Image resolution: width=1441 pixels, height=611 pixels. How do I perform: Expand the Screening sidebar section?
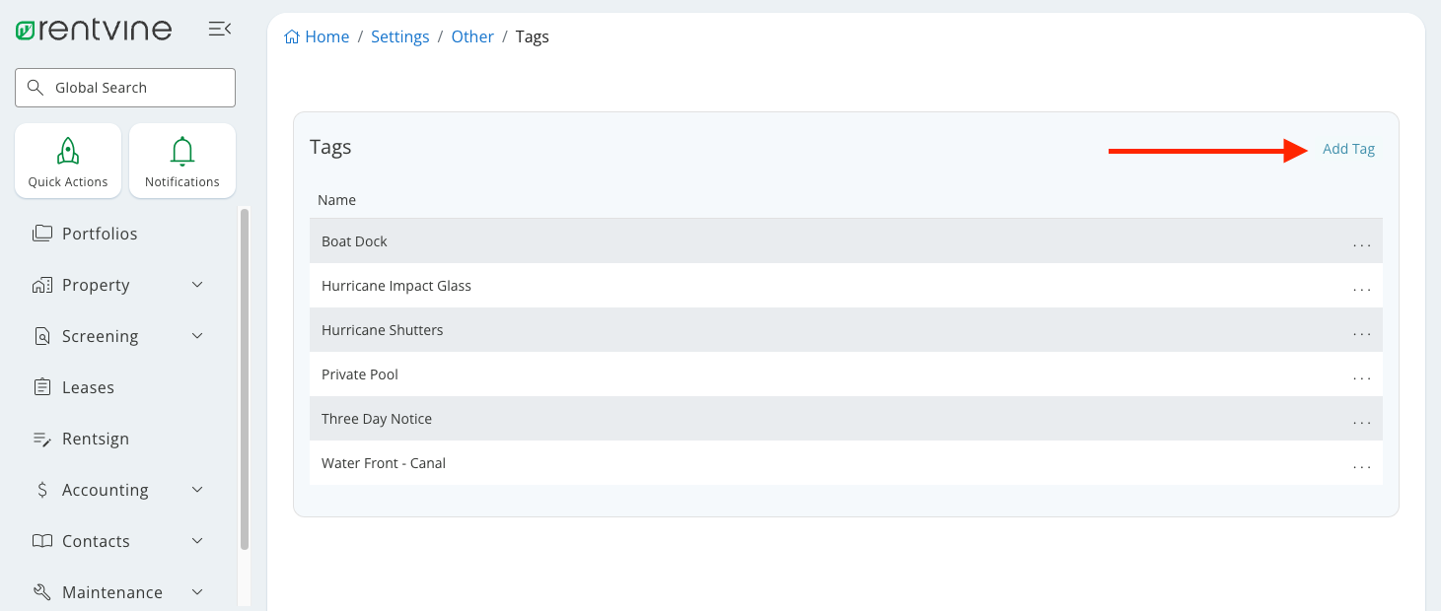196,335
